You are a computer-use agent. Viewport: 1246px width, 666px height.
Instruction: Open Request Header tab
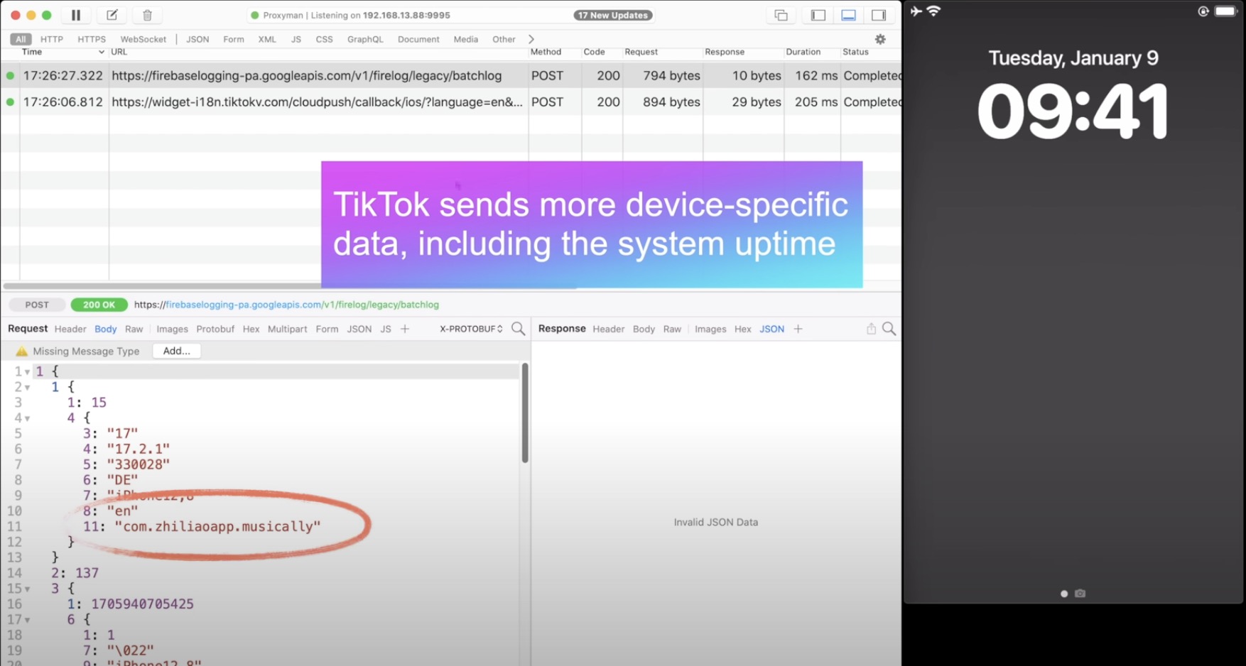[x=70, y=329]
